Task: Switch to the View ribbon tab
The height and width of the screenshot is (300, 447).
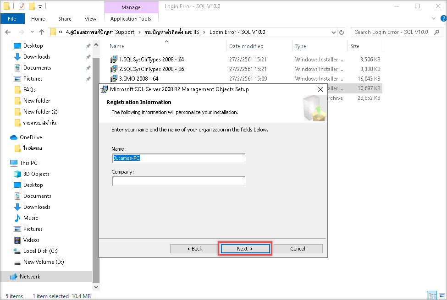Action: click(x=90, y=19)
